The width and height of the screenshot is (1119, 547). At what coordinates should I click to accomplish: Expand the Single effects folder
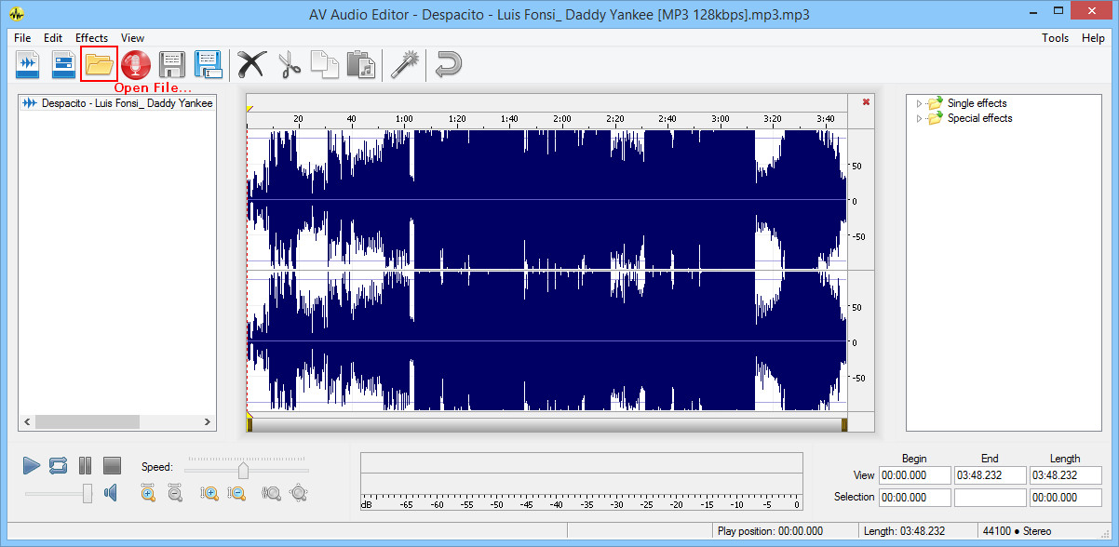pos(919,102)
